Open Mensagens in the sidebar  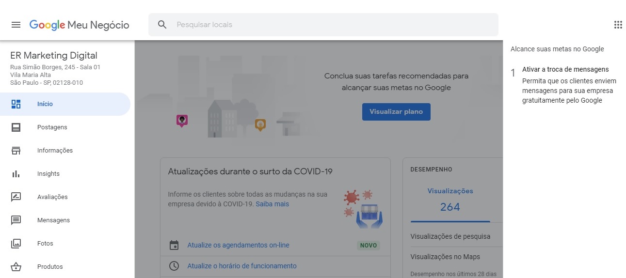click(65, 220)
